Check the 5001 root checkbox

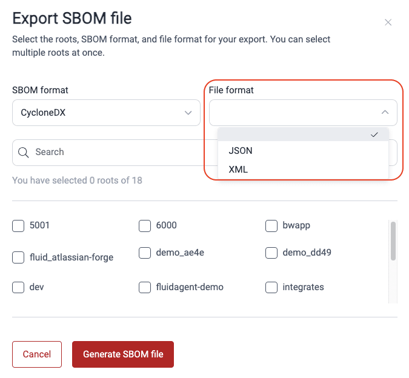18,226
